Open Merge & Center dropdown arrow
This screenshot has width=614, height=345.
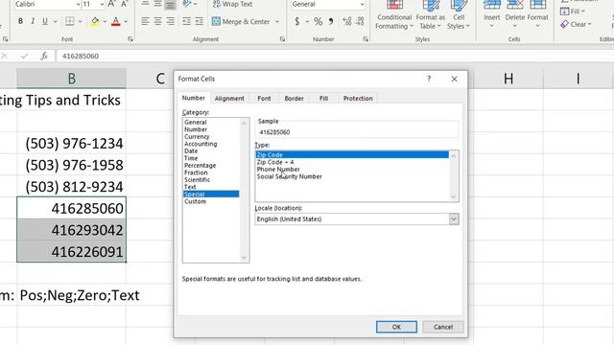pos(277,21)
